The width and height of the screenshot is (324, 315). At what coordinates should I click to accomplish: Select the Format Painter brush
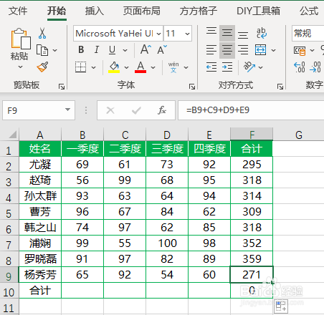click(42, 67)
